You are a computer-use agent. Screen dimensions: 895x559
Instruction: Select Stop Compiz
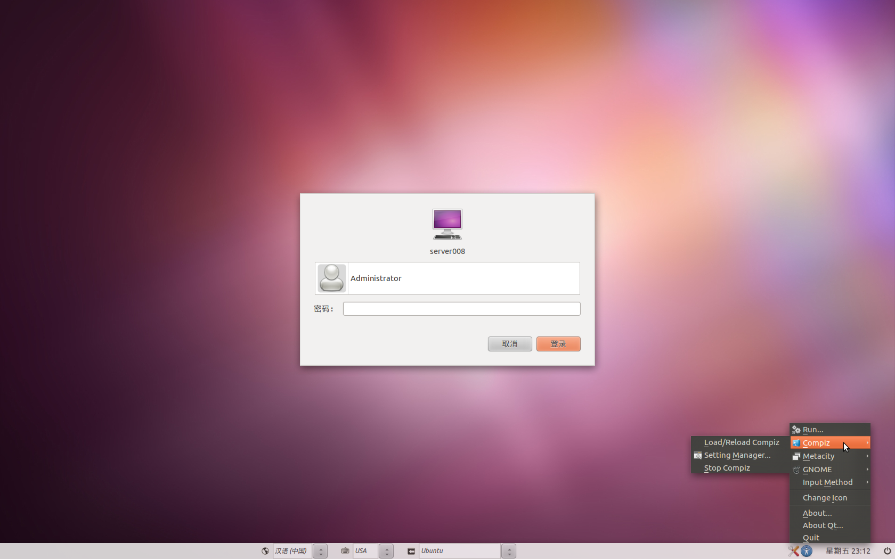[x=741, y=468]
